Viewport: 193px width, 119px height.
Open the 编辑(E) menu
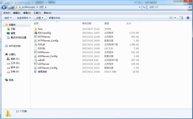click(x=17, y=13)
